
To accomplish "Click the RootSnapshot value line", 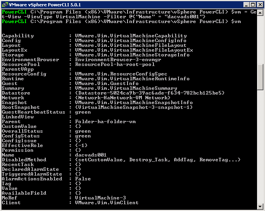I will 134,107.
